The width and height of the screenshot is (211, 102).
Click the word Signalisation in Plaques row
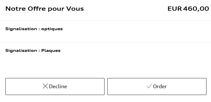click(x=21, y=51)
